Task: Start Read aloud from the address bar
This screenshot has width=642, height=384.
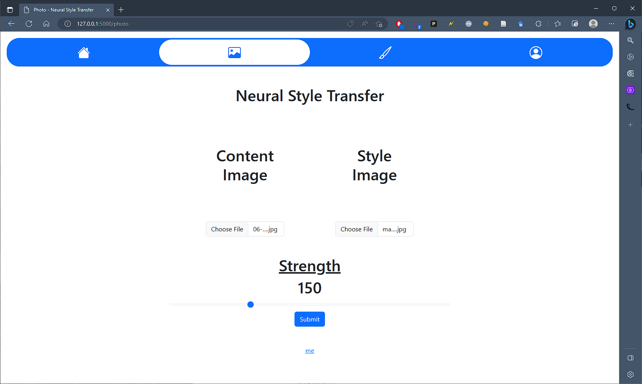Action: 364,24
